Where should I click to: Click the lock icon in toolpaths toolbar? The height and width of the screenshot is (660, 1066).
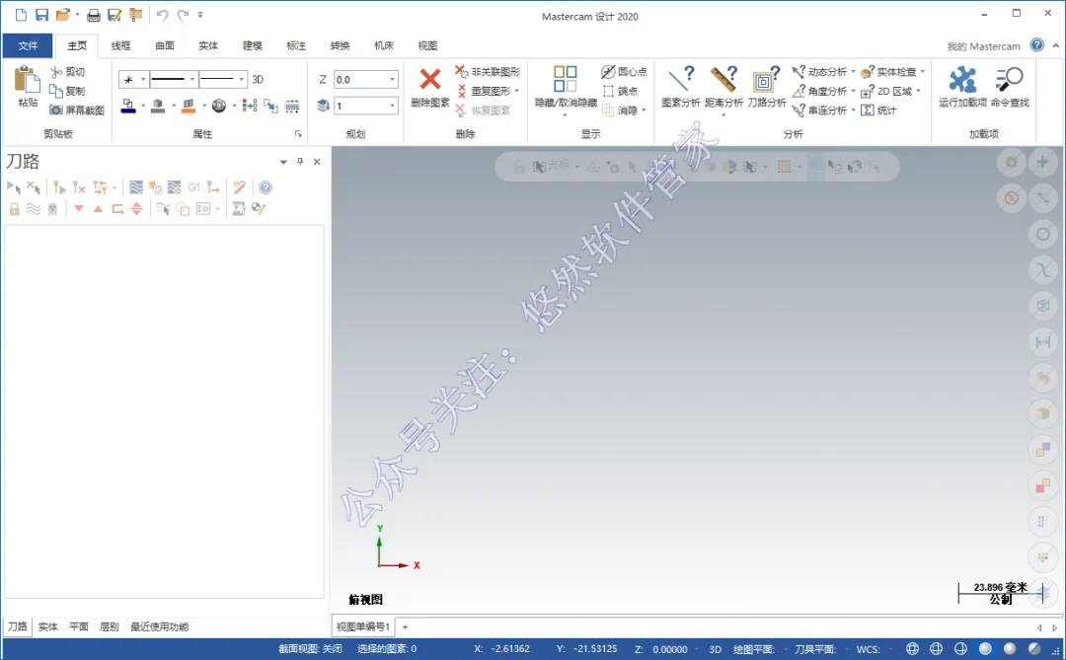click(14, 209)
